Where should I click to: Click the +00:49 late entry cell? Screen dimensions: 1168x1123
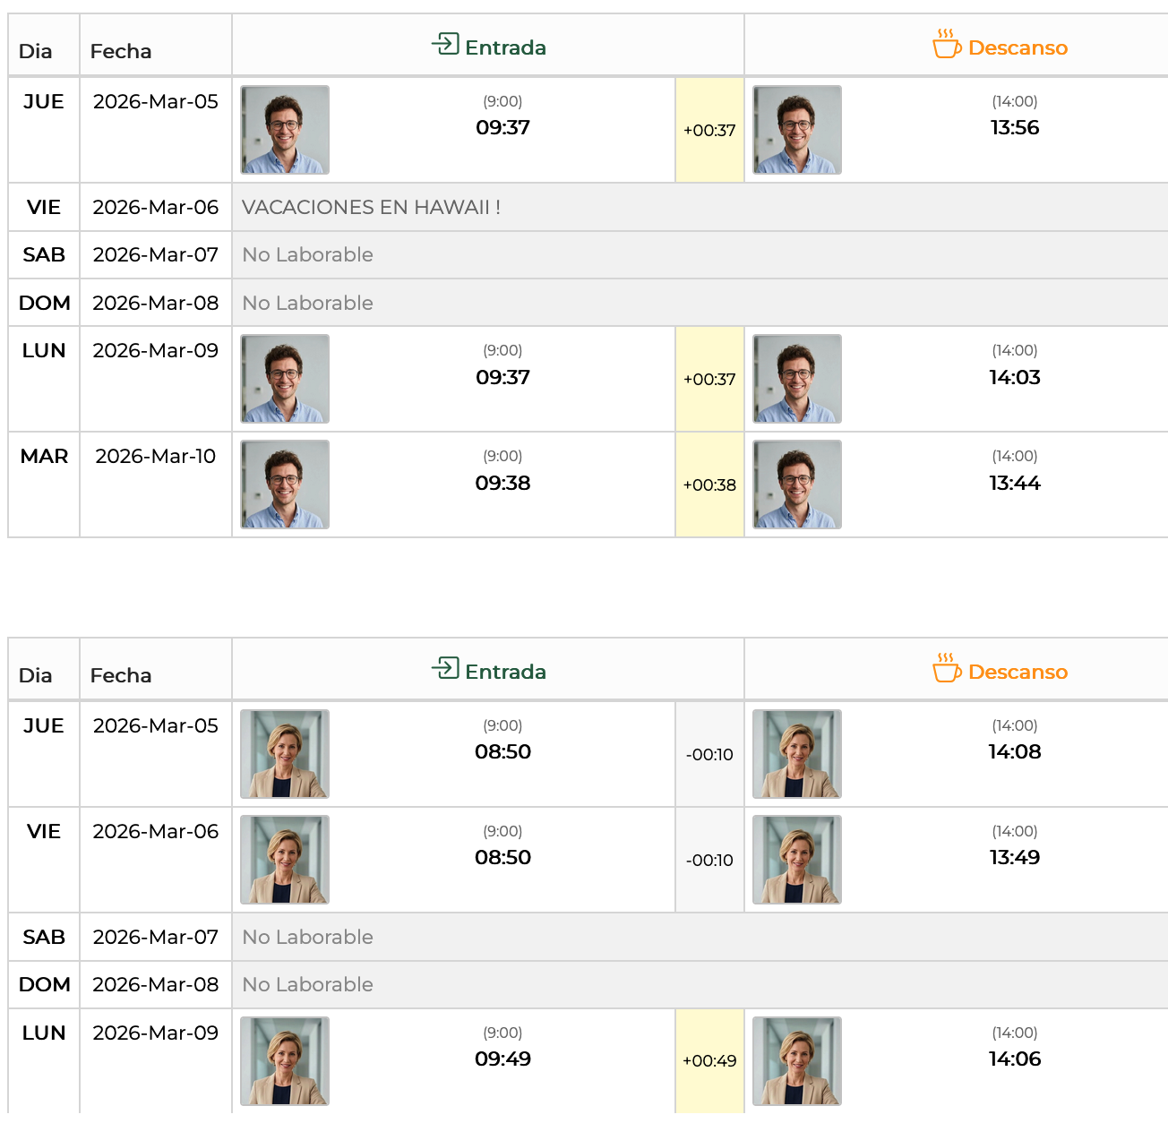(709, 1061)
